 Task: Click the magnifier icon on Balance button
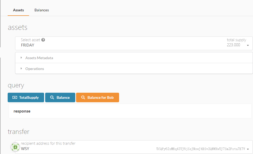pos(52,97)
